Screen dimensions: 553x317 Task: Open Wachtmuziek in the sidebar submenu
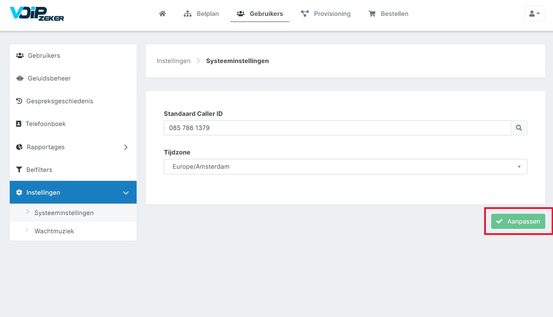[73, 231]
